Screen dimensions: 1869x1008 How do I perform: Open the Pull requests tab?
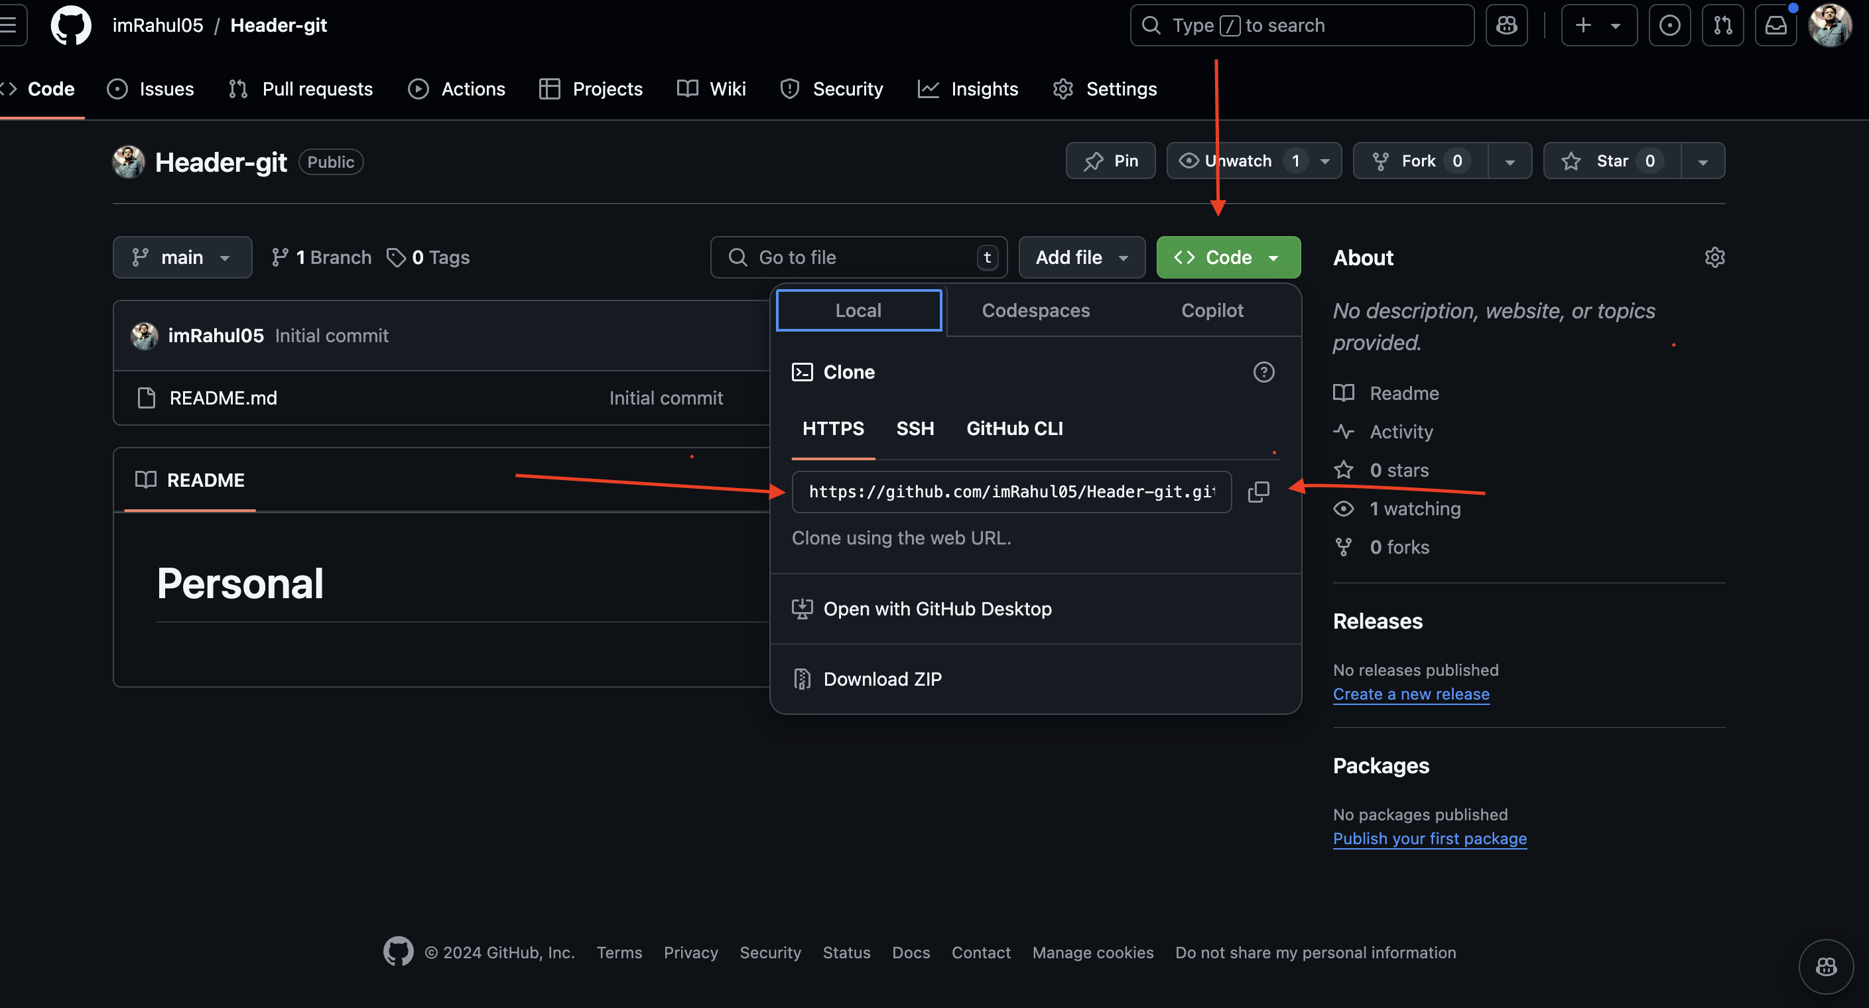(x=300, y=89)
